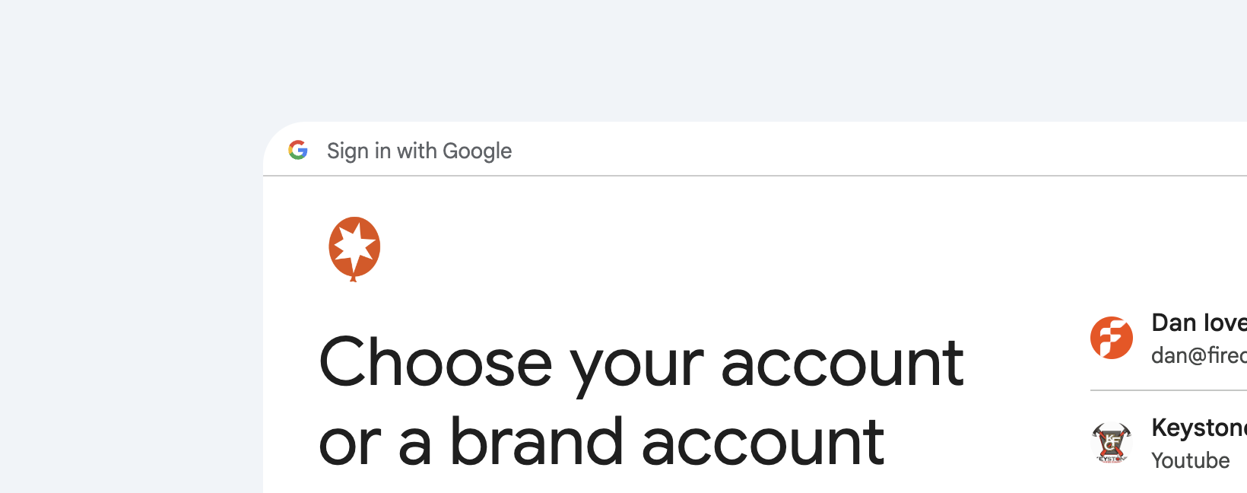Click the Google G logo in header

tap(298, 150)
